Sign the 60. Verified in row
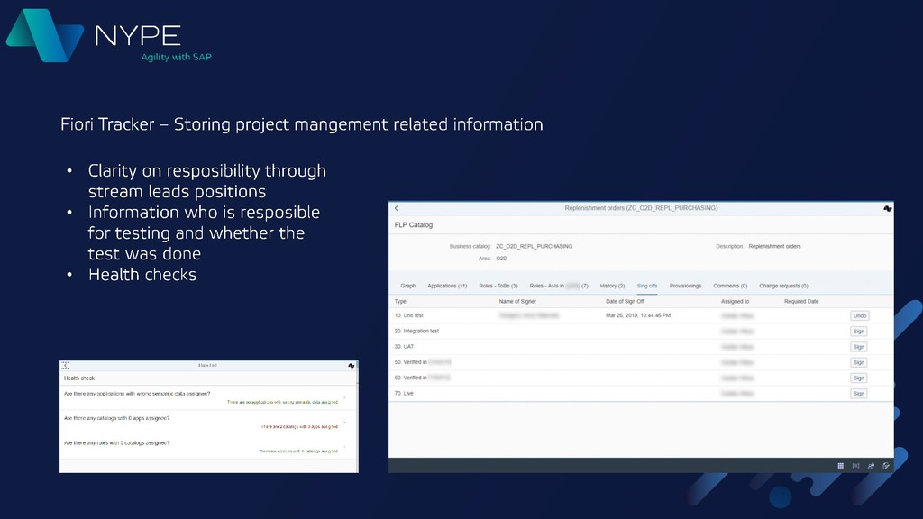Viewport: 923px width, 519px height. click(859, 378)
